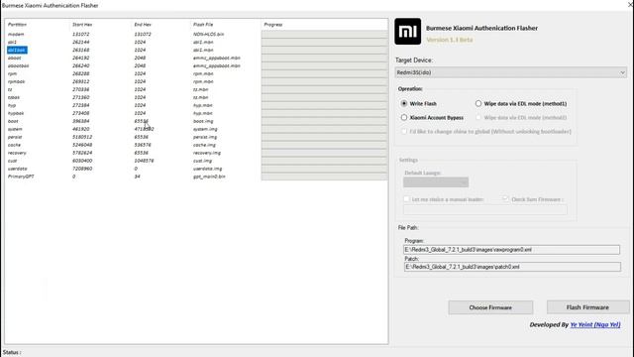This screenshot has height=357, width=634.
Task: Expand the Default Loader combo box
Action: coord(436,182)
